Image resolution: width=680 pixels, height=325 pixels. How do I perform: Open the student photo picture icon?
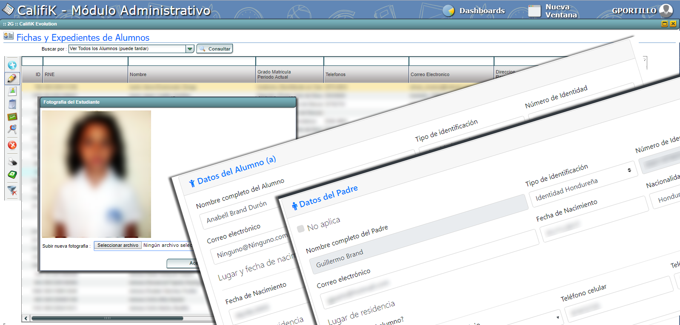click(x=12, y=91)
